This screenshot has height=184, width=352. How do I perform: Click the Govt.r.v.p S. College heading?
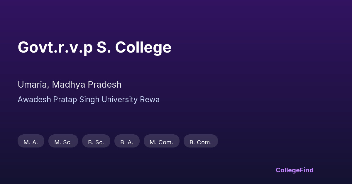click(94, 47)
